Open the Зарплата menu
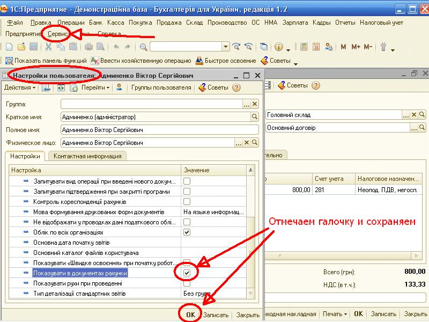Image resolution: width=429 pixels, height=322 pixels. (295, 23)
